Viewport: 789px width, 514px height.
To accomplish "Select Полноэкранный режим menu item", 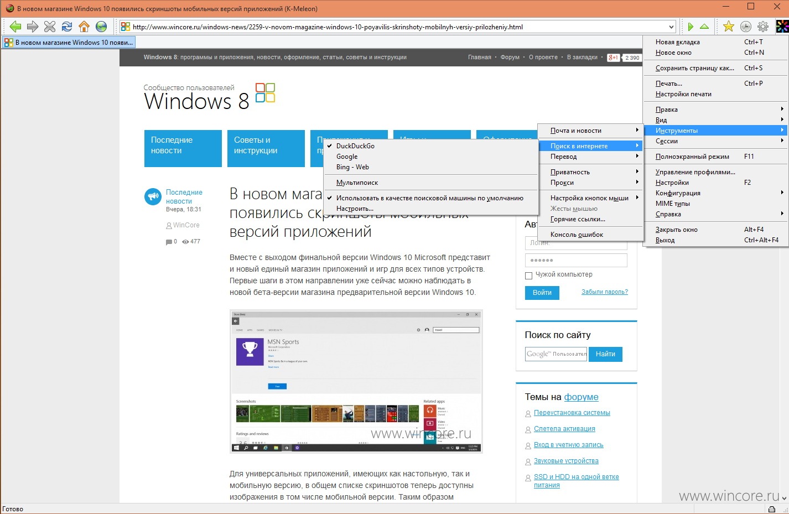I will tap(716, 157).
